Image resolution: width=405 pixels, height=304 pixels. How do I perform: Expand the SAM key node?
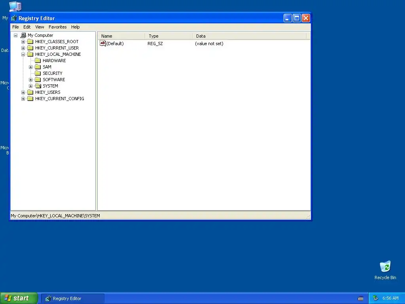coord(31,67)
